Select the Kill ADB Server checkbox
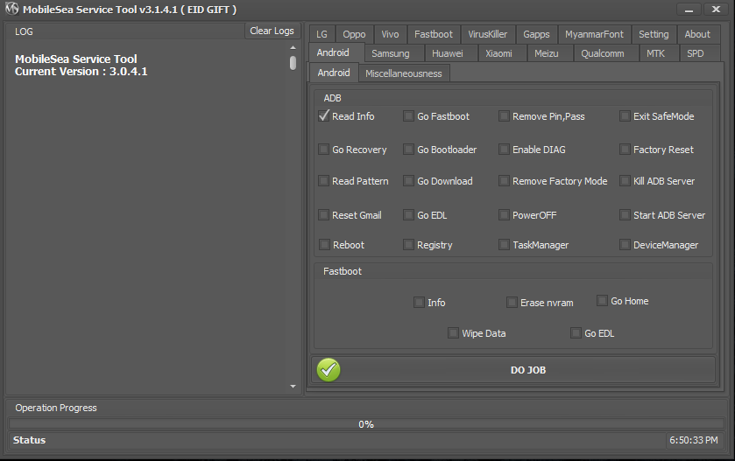 (625, 181)
